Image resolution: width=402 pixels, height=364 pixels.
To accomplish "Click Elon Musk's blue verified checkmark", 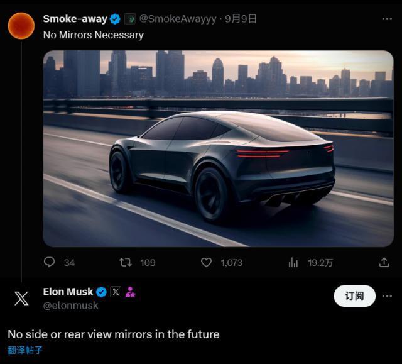I will [x=101, y=292].
